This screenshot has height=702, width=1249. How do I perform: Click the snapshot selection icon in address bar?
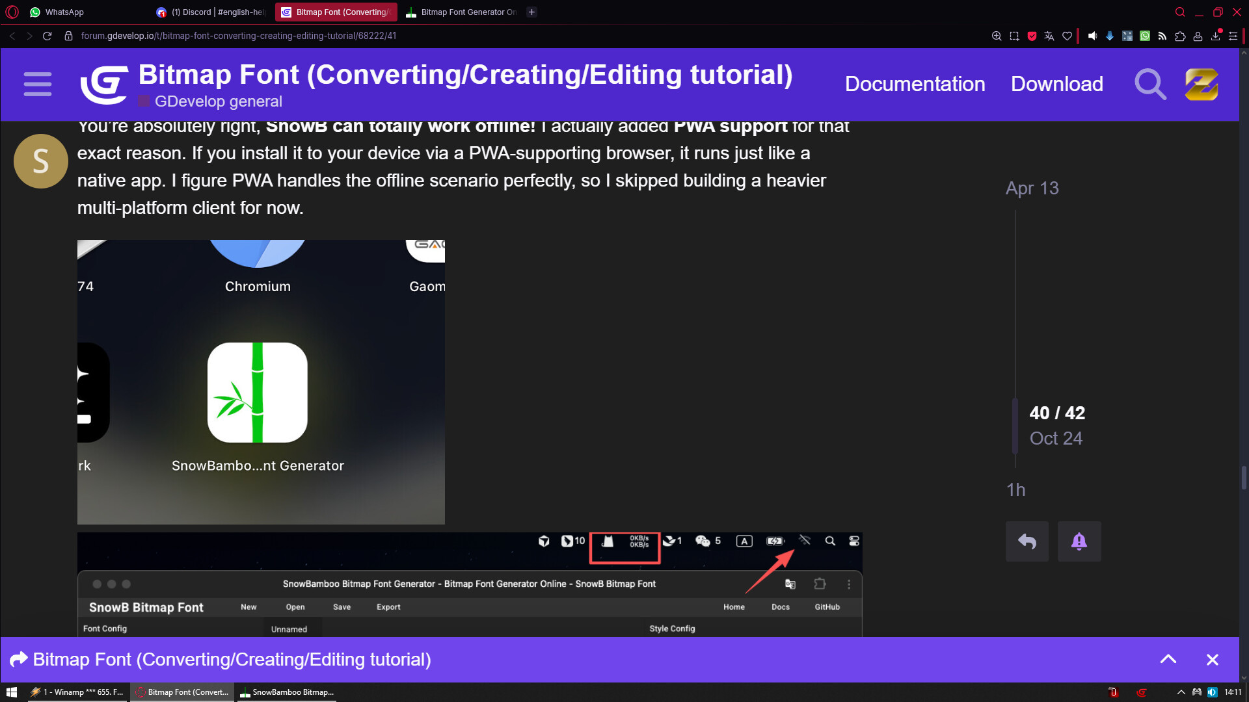tap(1014, 36)
